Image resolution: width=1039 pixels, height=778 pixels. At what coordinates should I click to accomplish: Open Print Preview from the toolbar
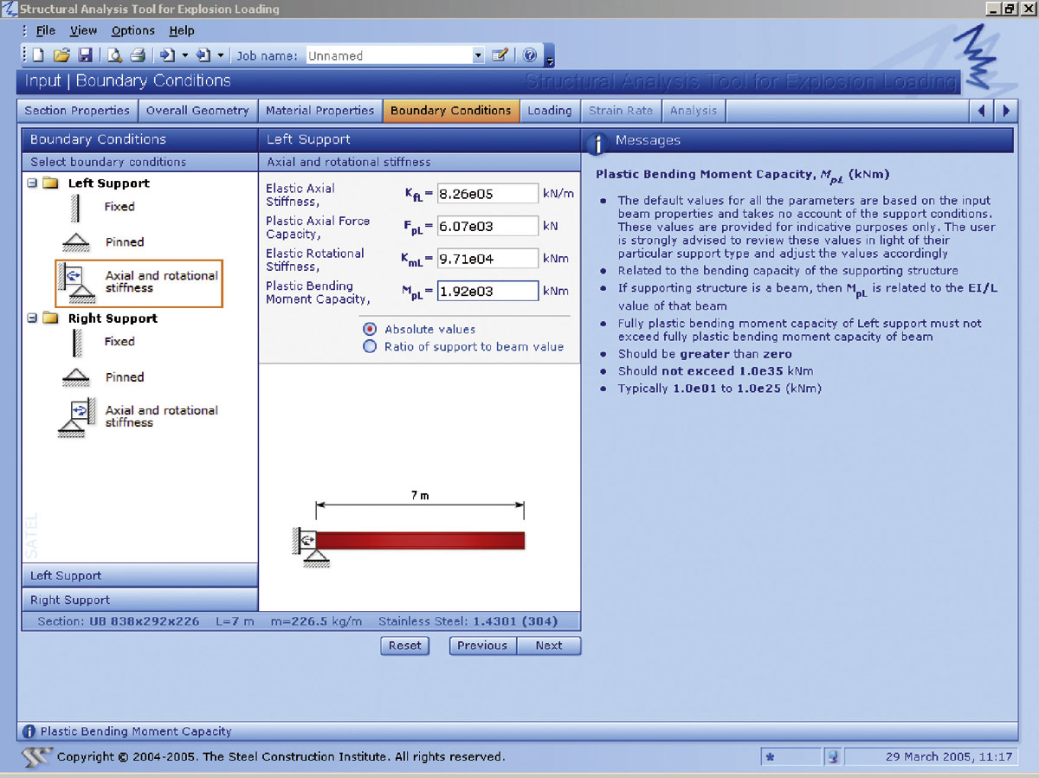click(114, 55)
